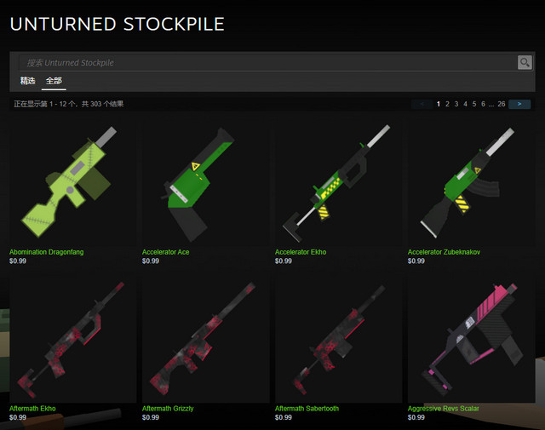
Task: Open Accelerator Ace pistol image
Action: click(205, 182)
